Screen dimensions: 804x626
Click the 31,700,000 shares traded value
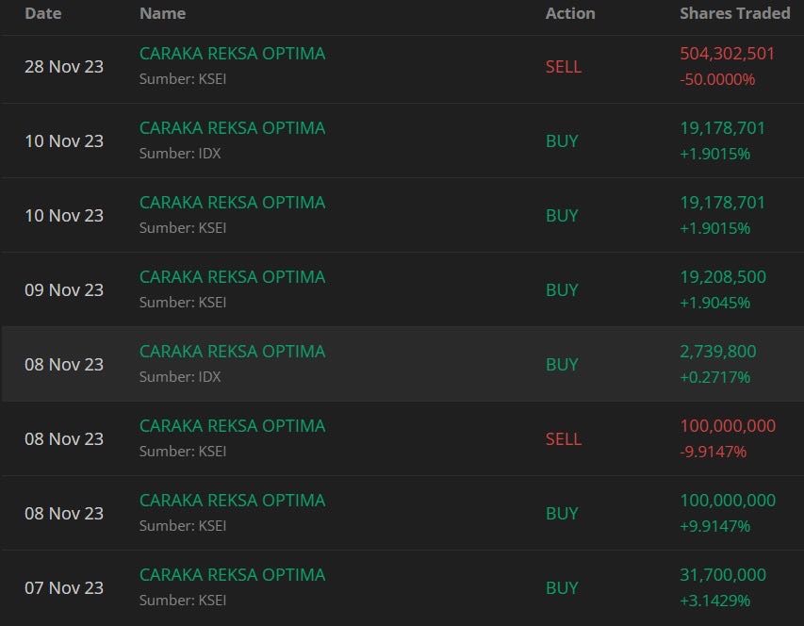722,575
